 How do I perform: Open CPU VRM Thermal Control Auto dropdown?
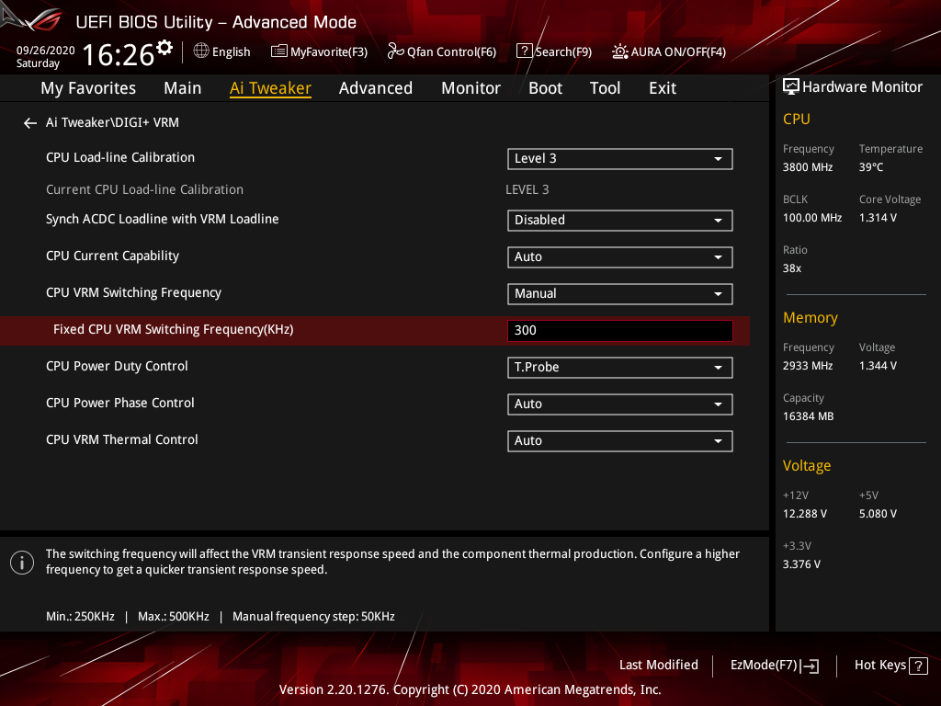(620, 440)
